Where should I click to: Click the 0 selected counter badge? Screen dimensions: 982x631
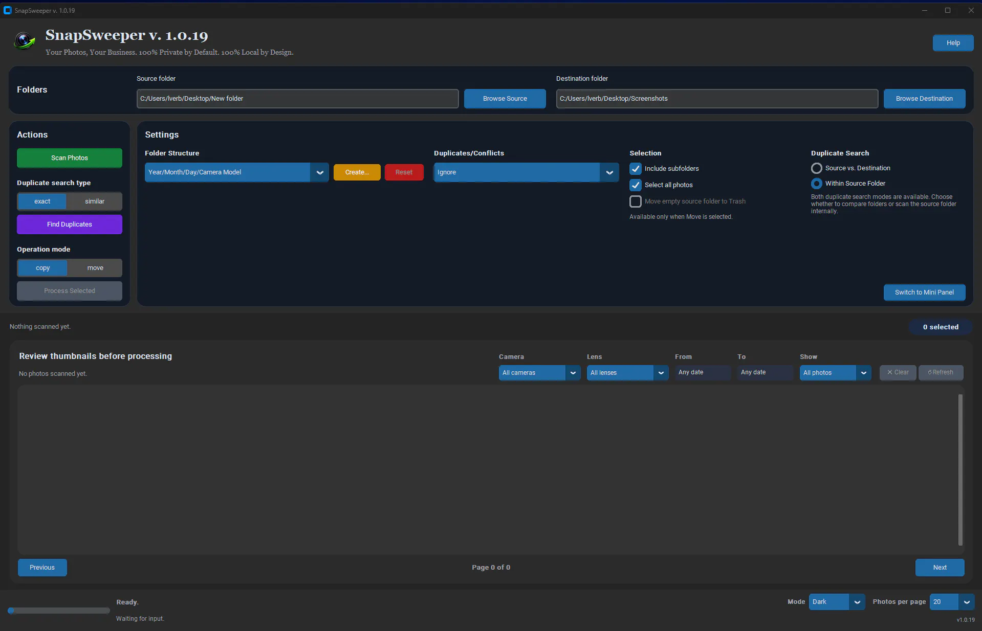(941, 327)
